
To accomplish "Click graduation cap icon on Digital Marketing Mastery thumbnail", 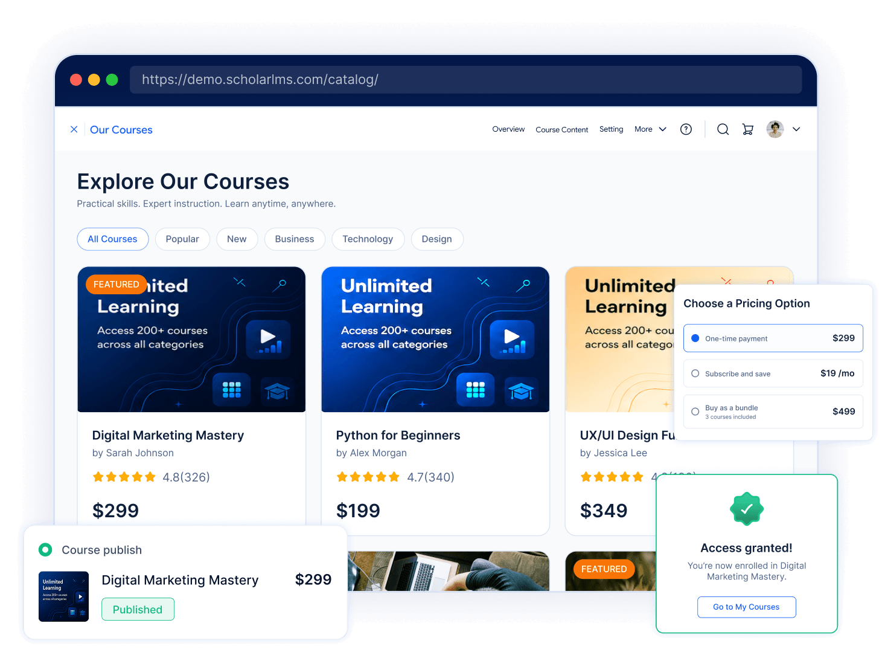I will point(277,392).
